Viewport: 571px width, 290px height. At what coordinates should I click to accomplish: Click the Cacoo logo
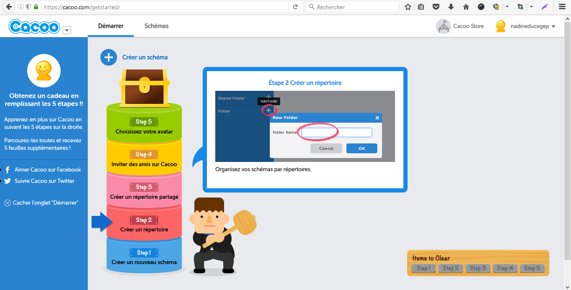click(x=35, y=27)
